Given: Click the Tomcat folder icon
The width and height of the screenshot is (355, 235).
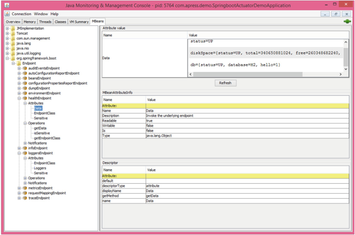Looking at the screenshot, I should pos(13,33).
